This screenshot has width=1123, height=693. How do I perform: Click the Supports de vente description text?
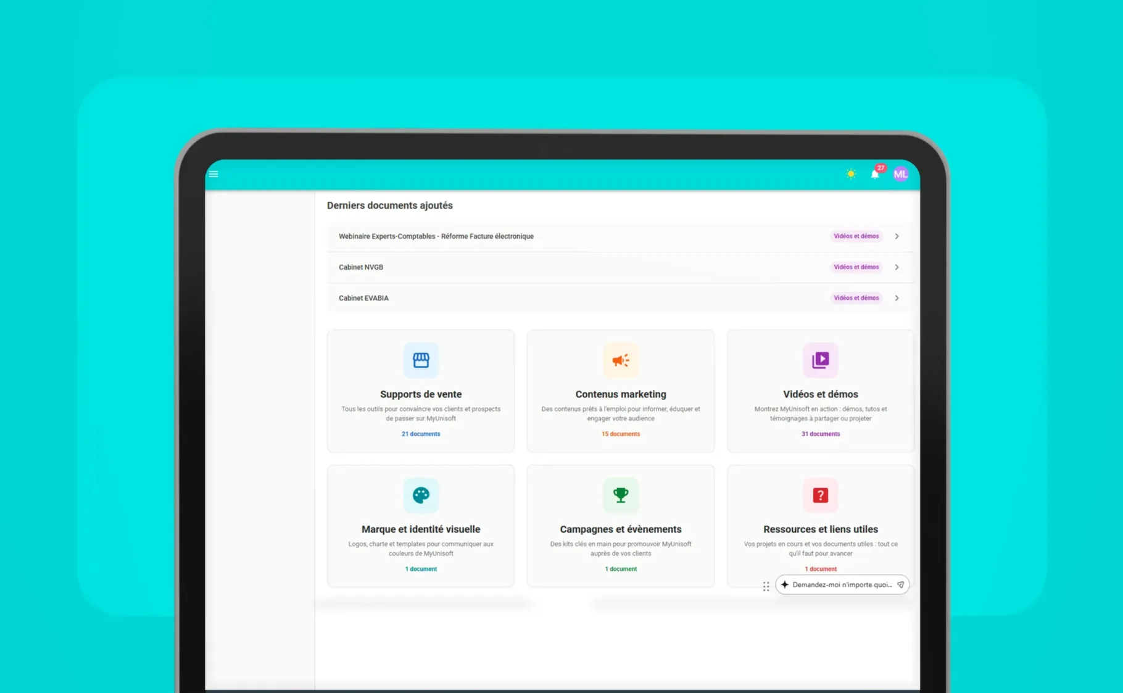coord(421,413)
